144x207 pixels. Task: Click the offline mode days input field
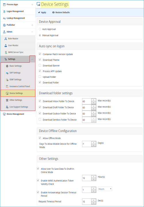point(87,144)
